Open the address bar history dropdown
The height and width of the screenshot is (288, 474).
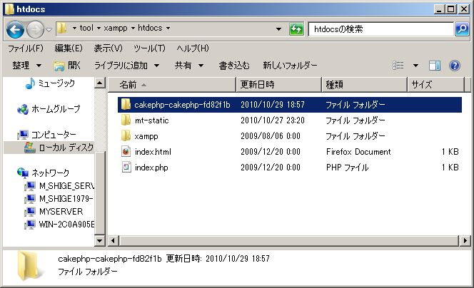(278, 29)
